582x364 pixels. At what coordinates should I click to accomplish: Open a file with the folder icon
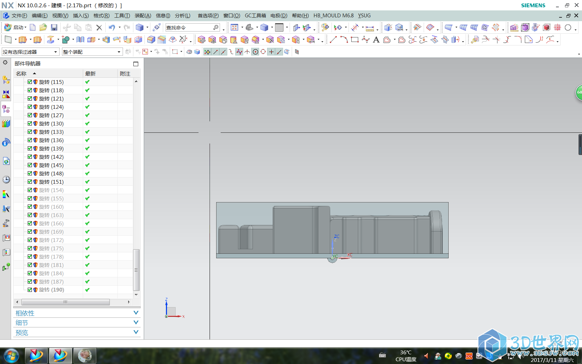pos(43,27)
